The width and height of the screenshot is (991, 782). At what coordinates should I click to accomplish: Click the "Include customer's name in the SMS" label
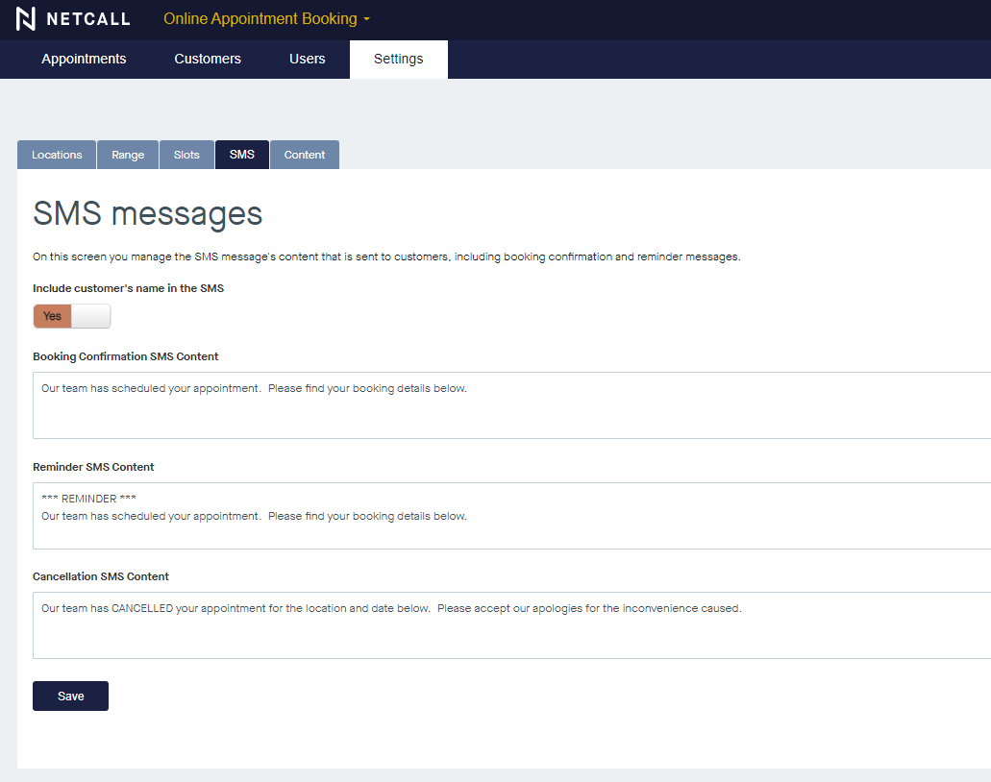(x=128, y=288)
